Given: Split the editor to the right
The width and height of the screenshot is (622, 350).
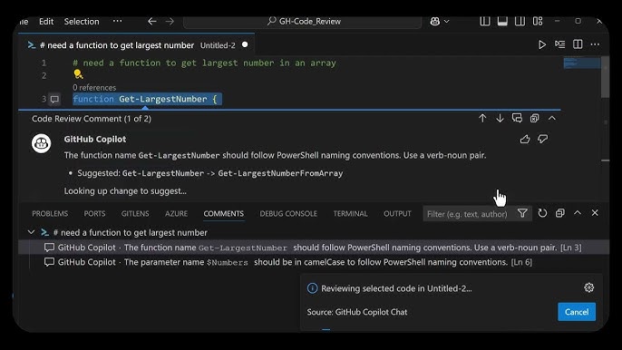Looking at the screenshot, I should (x=578, y=44).
